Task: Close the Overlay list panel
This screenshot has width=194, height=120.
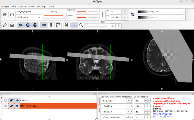Action: coord(95,94)
